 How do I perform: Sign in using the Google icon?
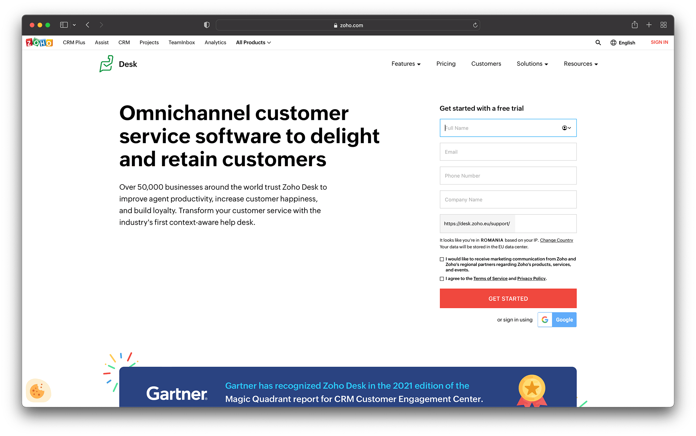pos(545,319)
